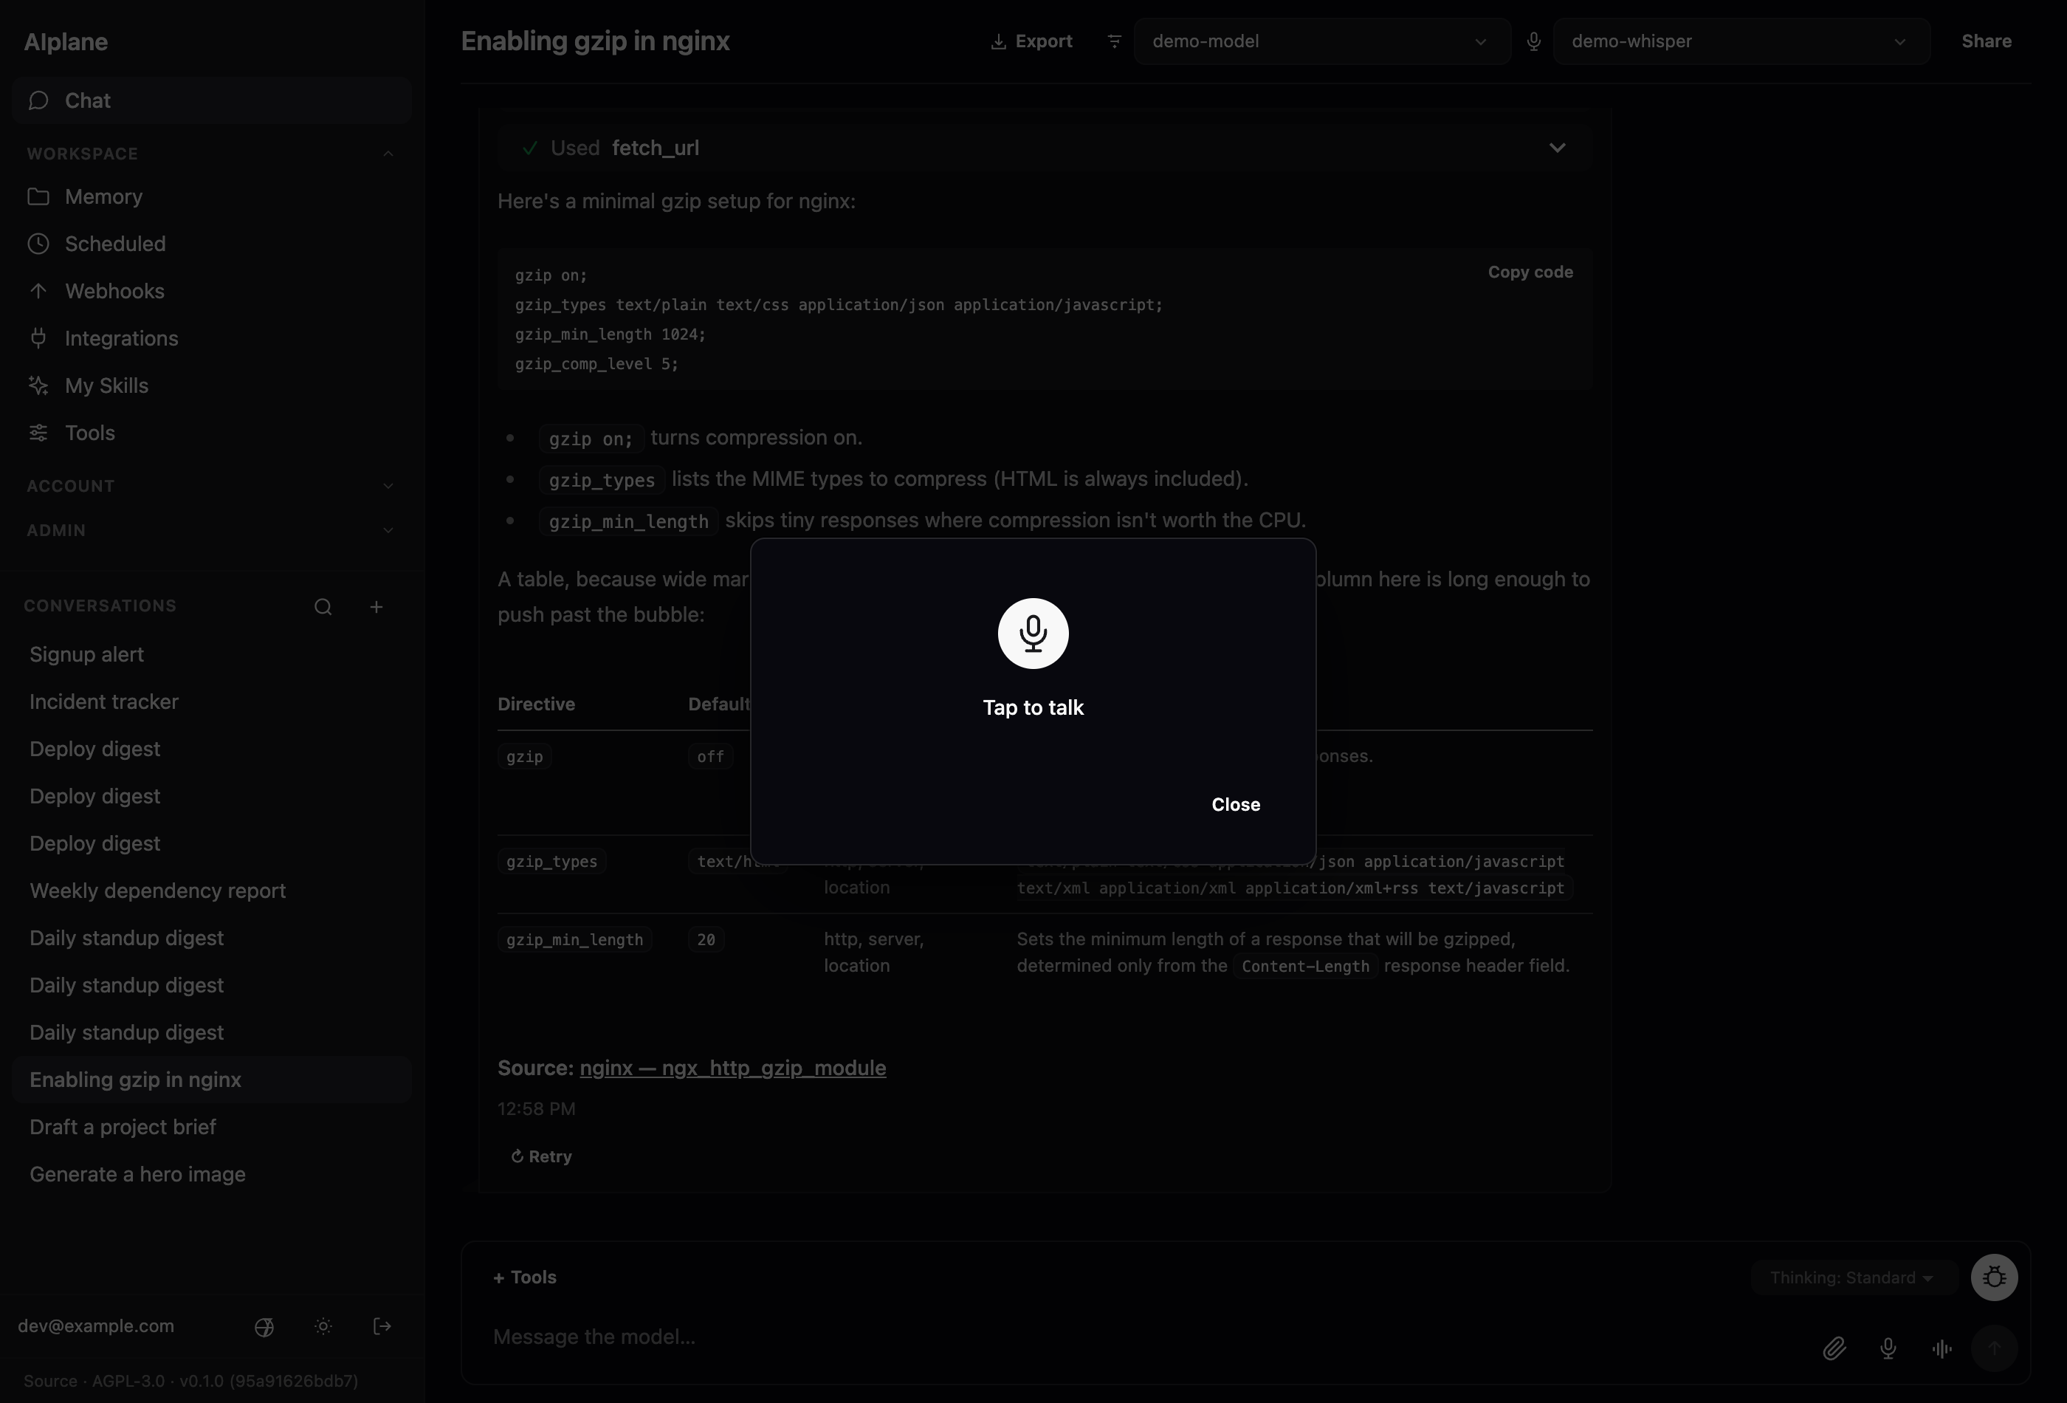This screenshot has width=2067, height=1403.
Task: Send the message with the arrow button
Action: coord(1994,1349)
